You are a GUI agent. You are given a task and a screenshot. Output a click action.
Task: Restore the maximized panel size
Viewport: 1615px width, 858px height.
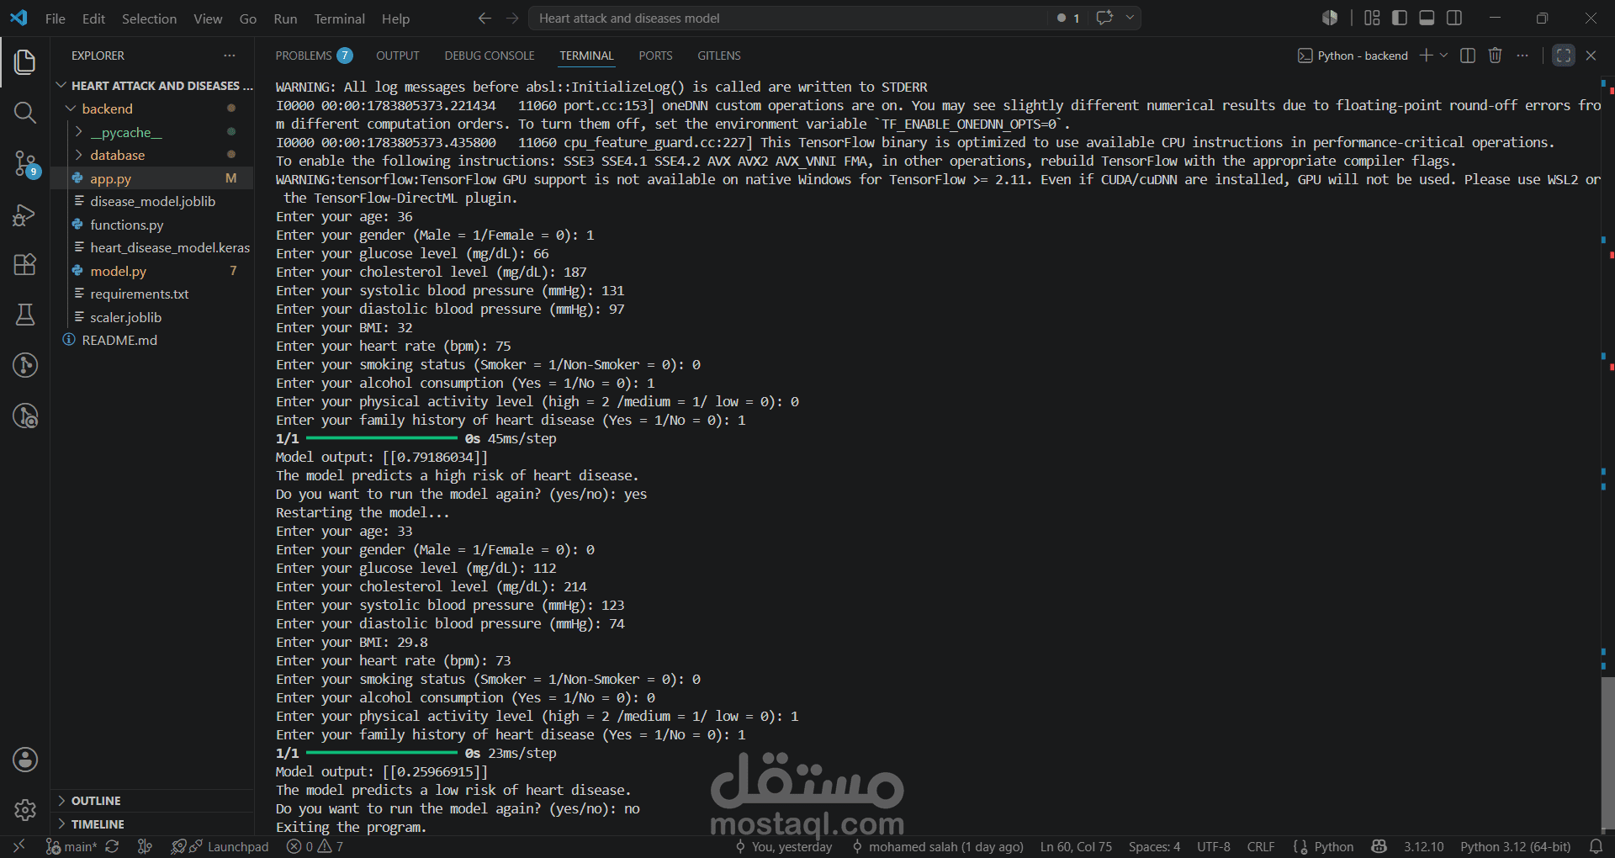(1564, 56)
